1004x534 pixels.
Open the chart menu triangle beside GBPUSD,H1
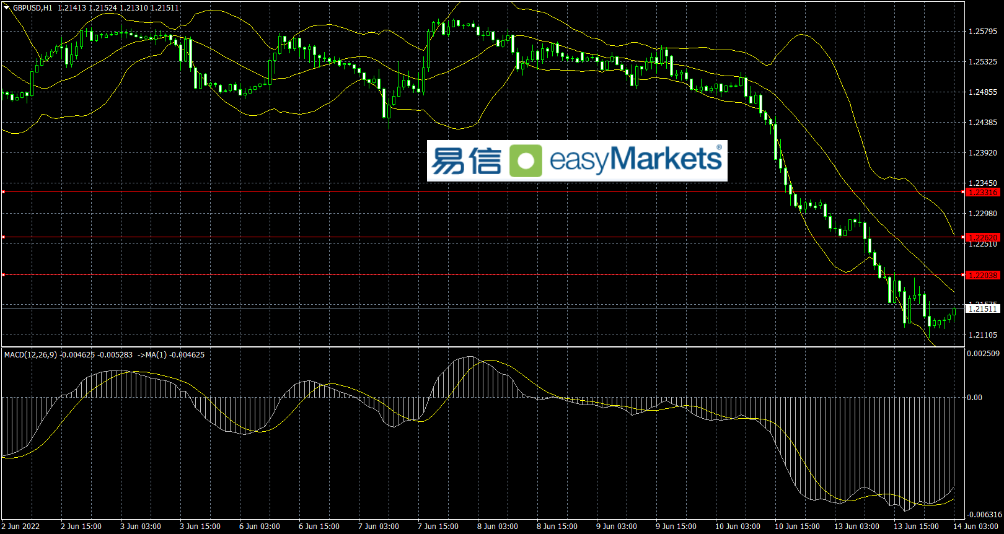pos(7,8)
